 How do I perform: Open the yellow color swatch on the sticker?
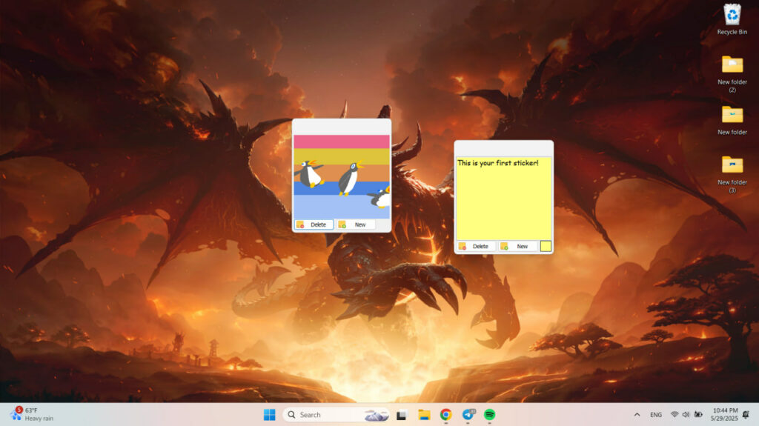pos(546,247)
